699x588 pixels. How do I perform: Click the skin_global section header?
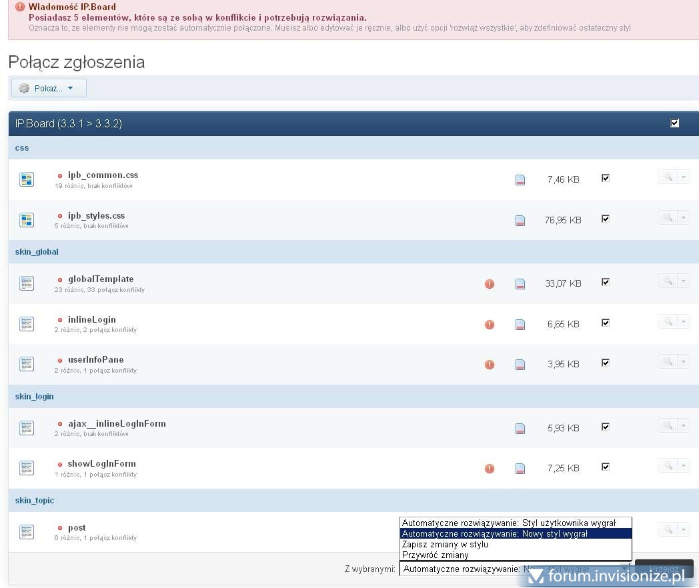coord(37,252)
